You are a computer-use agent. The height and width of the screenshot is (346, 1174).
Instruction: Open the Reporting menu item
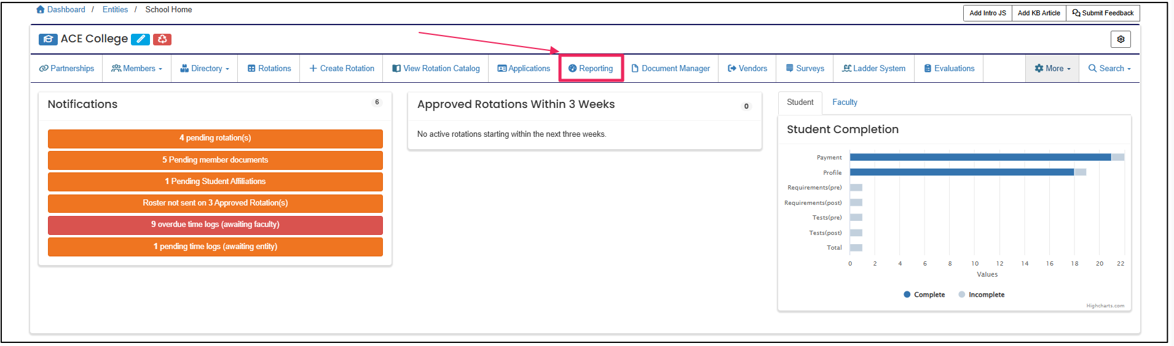tap(591, 69)
